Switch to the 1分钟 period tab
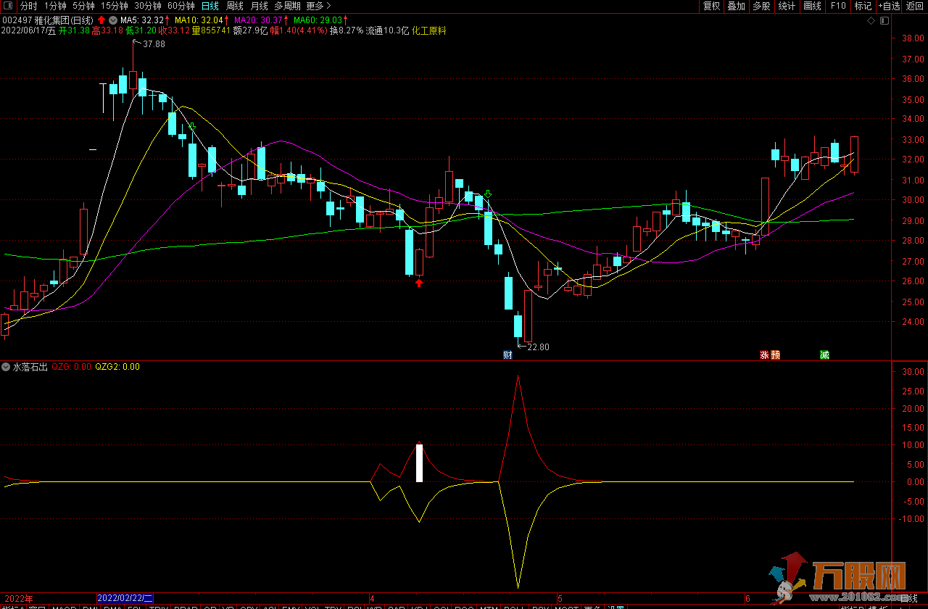The width and height of the screenshot is (928, 609). pos(55,6)
